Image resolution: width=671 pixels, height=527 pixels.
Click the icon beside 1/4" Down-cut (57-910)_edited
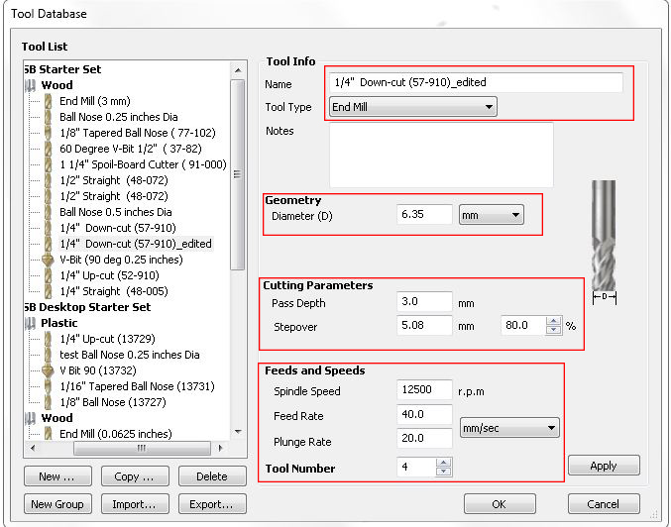pos(49,244)
